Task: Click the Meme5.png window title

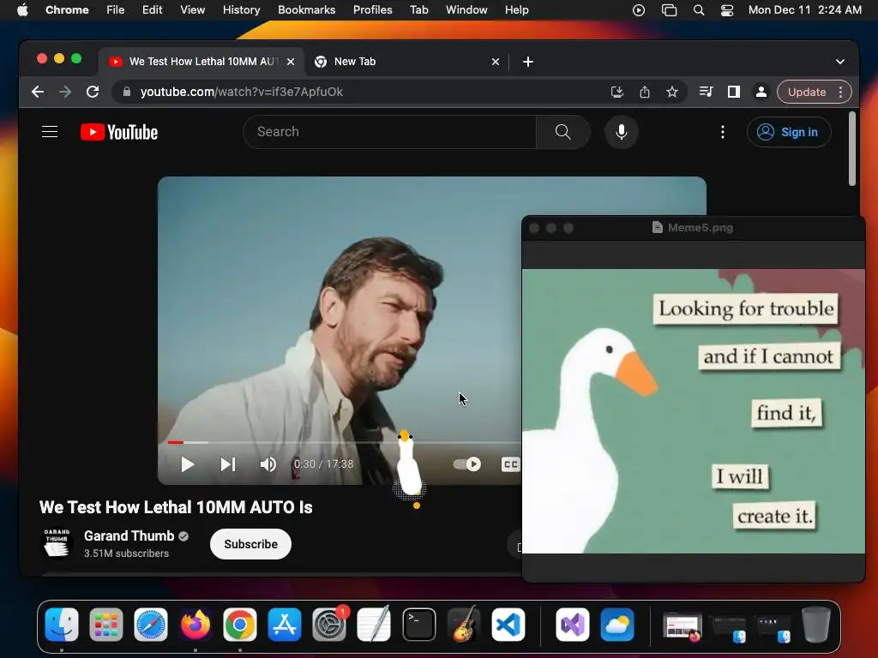Action: [x=700, y=228]
